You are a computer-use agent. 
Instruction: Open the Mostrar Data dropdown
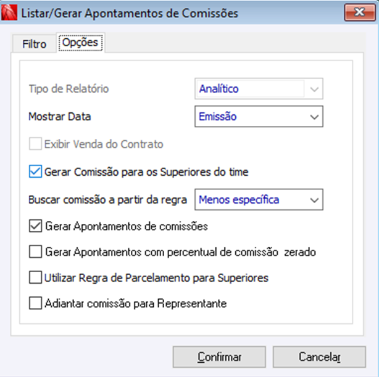pos(259,116)
